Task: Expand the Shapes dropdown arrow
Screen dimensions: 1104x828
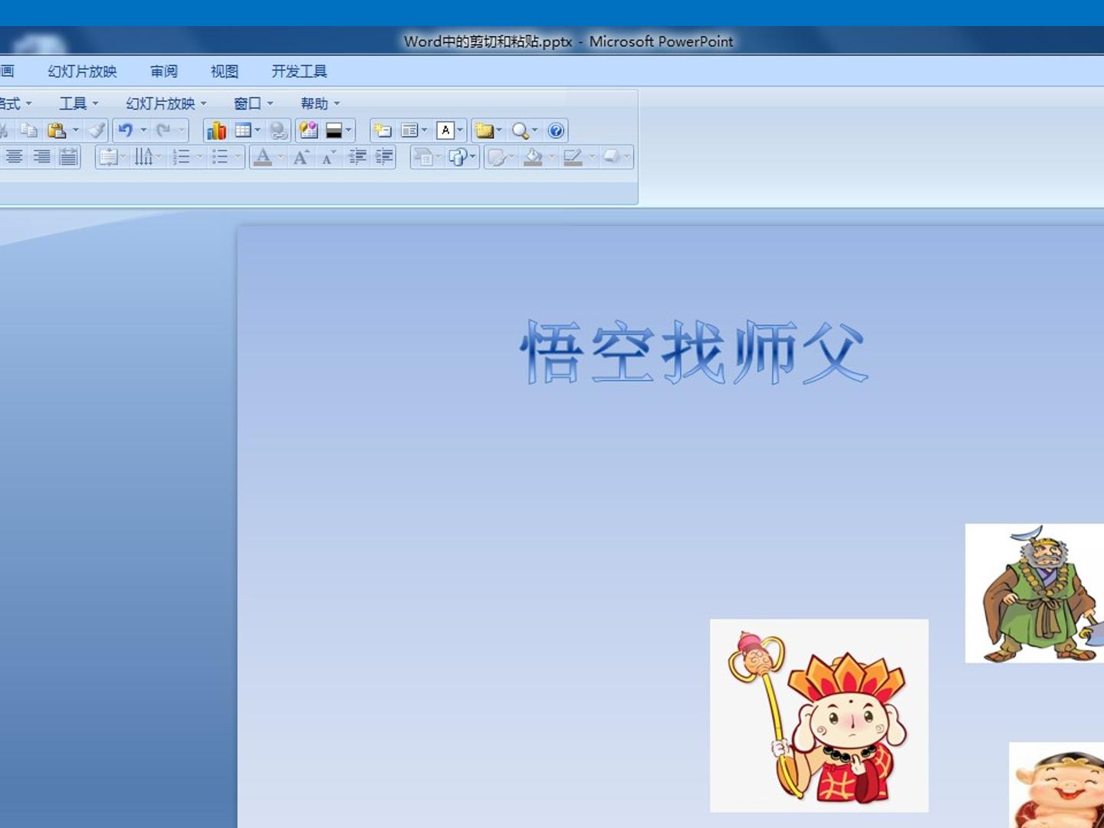Action: coord(473,157)
